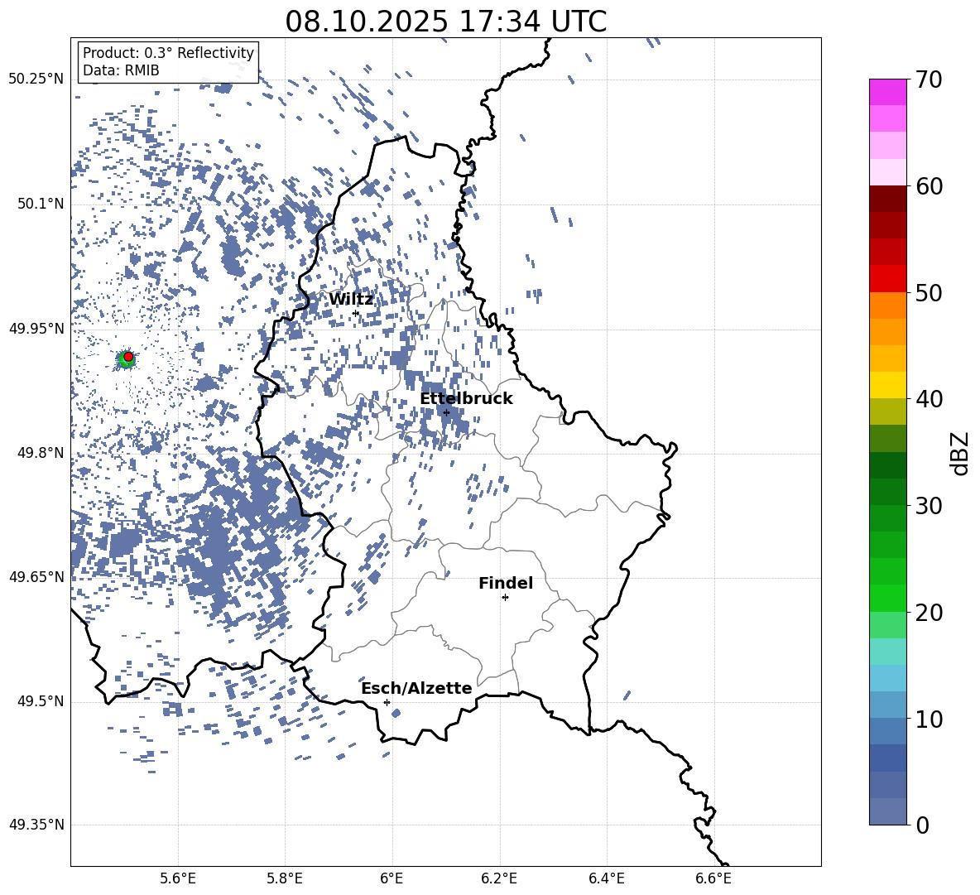Viewport: 980px width, 895px height.
Task: Click the red radar site marker
Action: [128, 357]
